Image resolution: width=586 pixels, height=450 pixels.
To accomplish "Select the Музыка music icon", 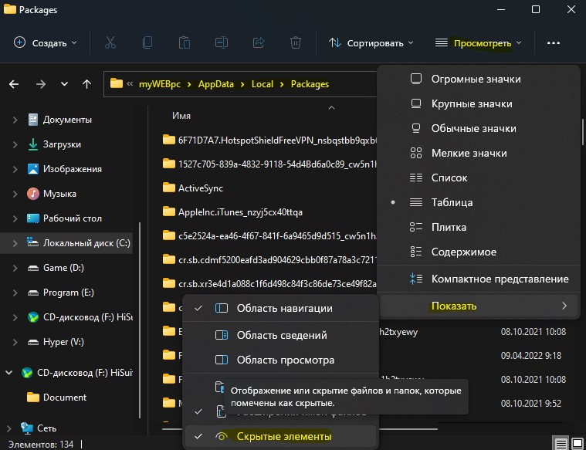I will 33,194.
